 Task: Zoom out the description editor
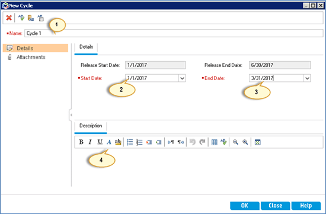pos(235,142)
